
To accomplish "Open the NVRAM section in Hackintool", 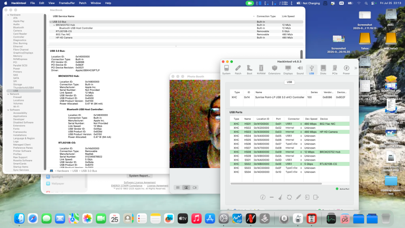I will point(261,70).
